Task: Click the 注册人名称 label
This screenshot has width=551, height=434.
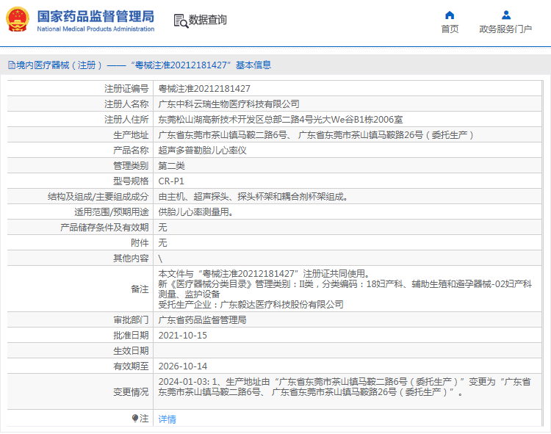Action: (x=126, y=104)
